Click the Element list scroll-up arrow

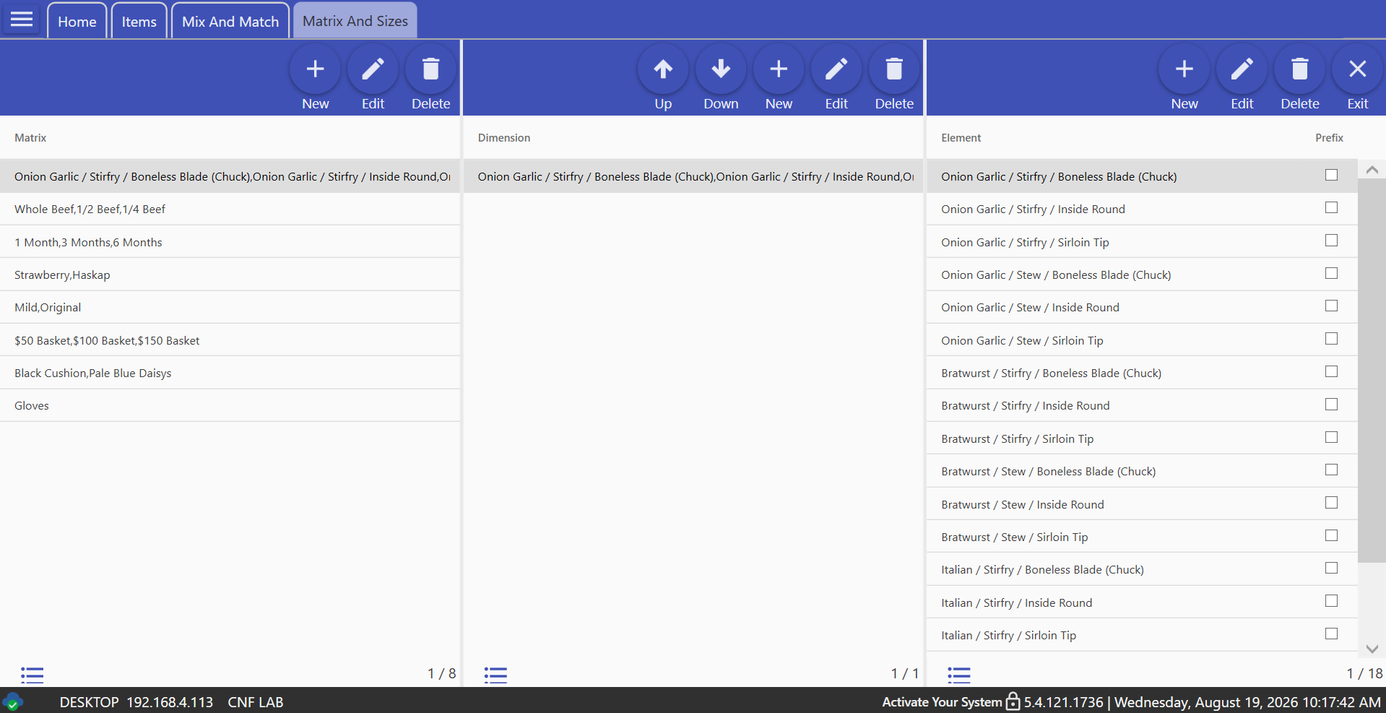1372,169
